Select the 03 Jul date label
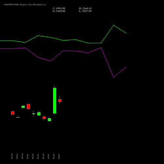Viewport: 164px width, 164px height. tap(38, 156)
